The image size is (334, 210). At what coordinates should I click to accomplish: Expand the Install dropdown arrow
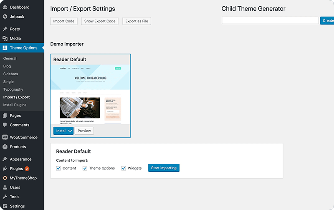point(70,131)
